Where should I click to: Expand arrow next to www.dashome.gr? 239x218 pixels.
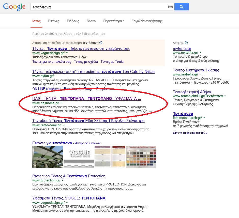tap(62, 103)
